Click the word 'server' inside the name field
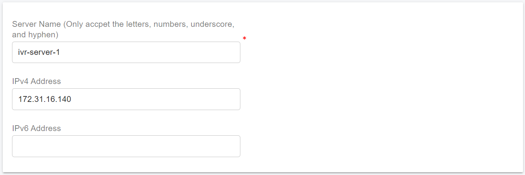Screen dimensions: 525x175 click(x=41, y=52)
